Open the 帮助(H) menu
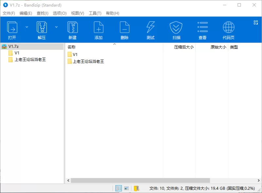This screenshot has width=262, height=193. click(112, 13)
